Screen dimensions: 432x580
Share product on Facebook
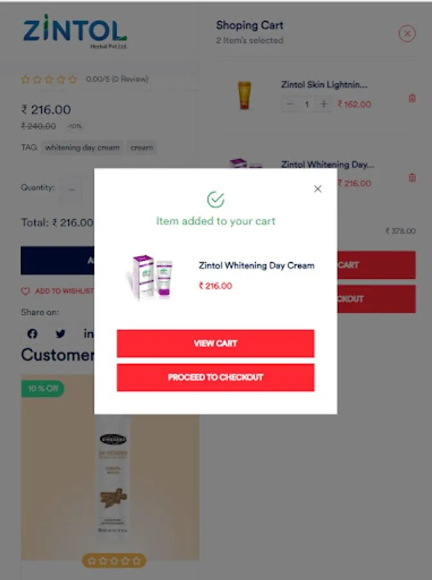(x=32, y=334)
